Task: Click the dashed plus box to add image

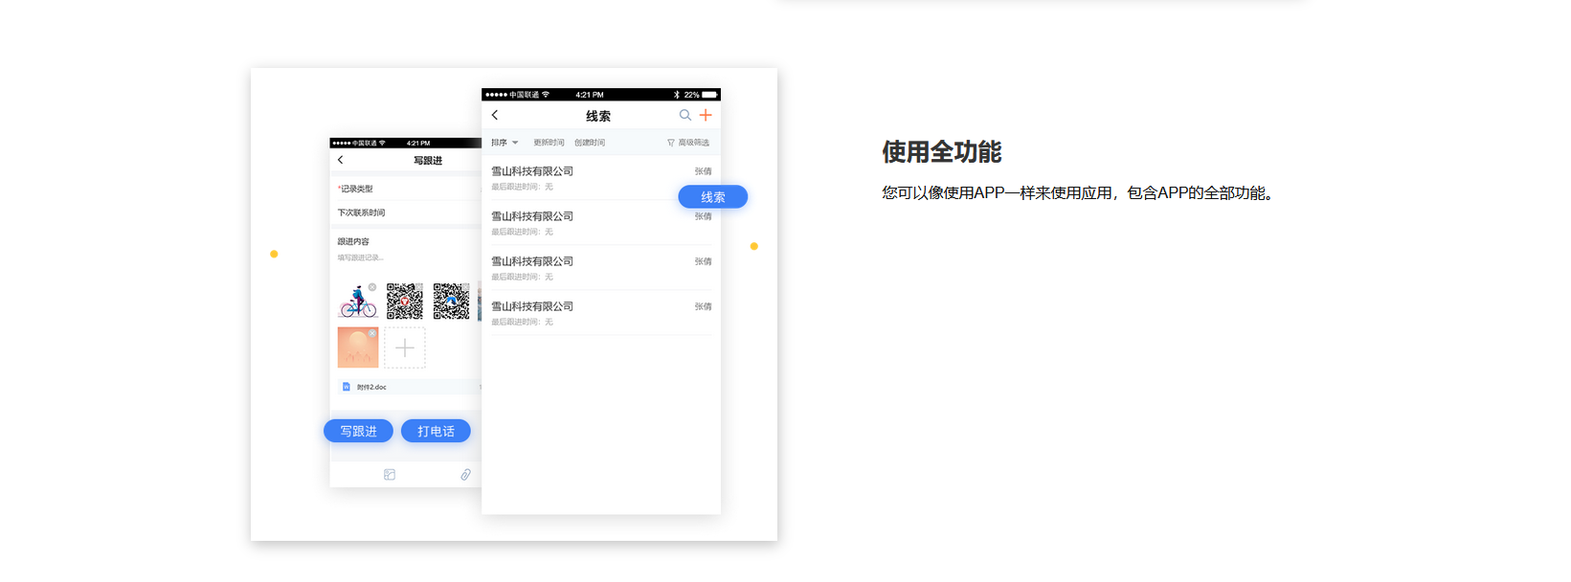Action: pyautogui.click(x=405, y=347)
